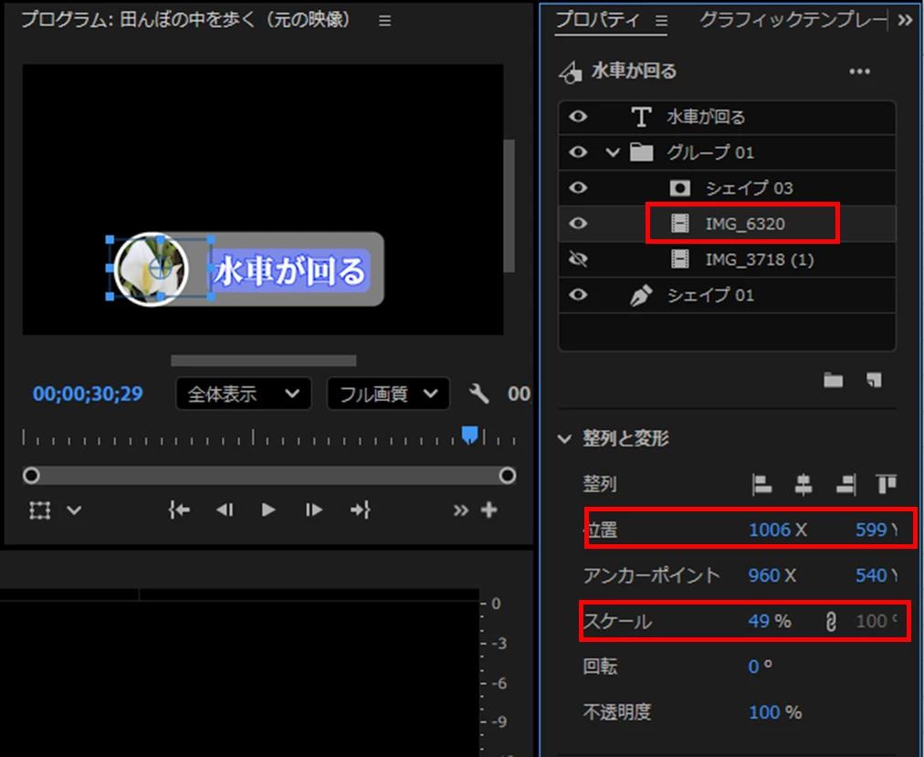Select the IMG_6320 layer
This screenshot has width=924, height=757.
[x=727, y=224]
